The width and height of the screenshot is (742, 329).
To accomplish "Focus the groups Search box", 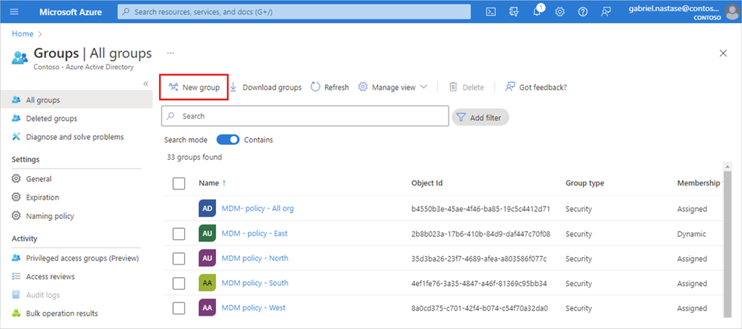I will click(x=305, y=116).
